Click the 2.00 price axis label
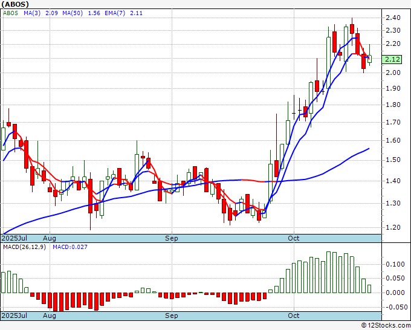The image size is (411, 330). [393, 73]
